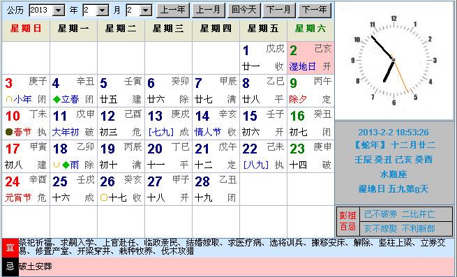This screenshot has height=277, width=457.
Task: Click the full moon icon on day 26
Action: tap(104, 197)
